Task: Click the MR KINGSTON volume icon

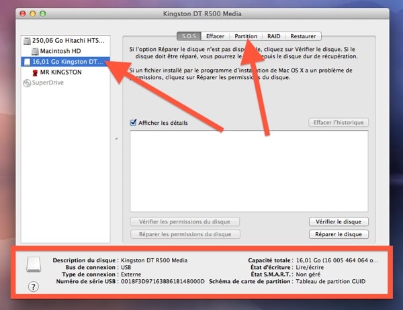Action: pos(35,72)
